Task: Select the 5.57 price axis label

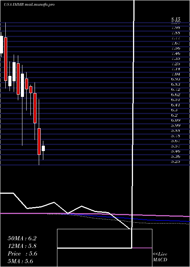Action: click(176, 146)
